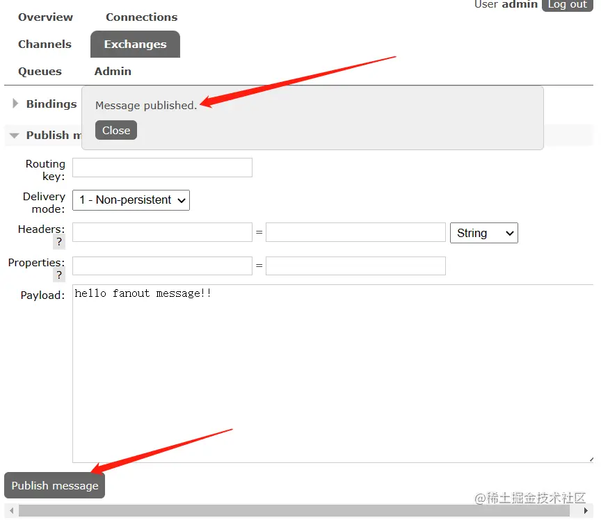601x520 pixels.
Task: Open the Headers String type dropdown
Action: [484, 233]
